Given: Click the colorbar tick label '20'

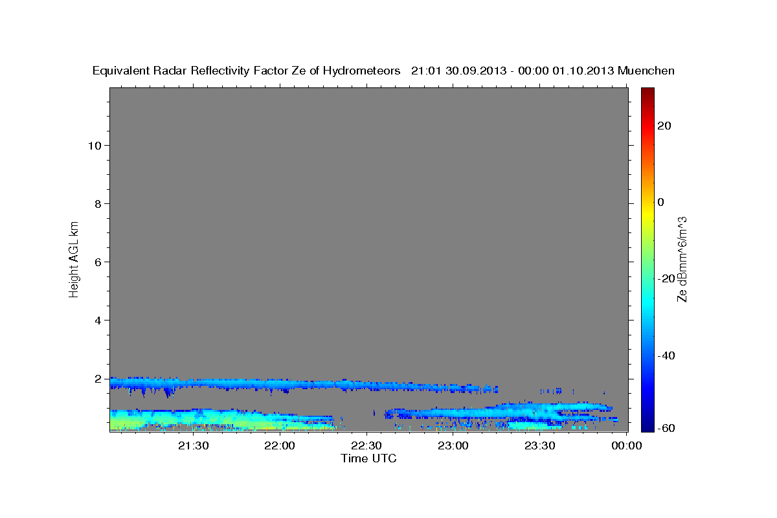Looking at the screenshot, I should 665,126.
